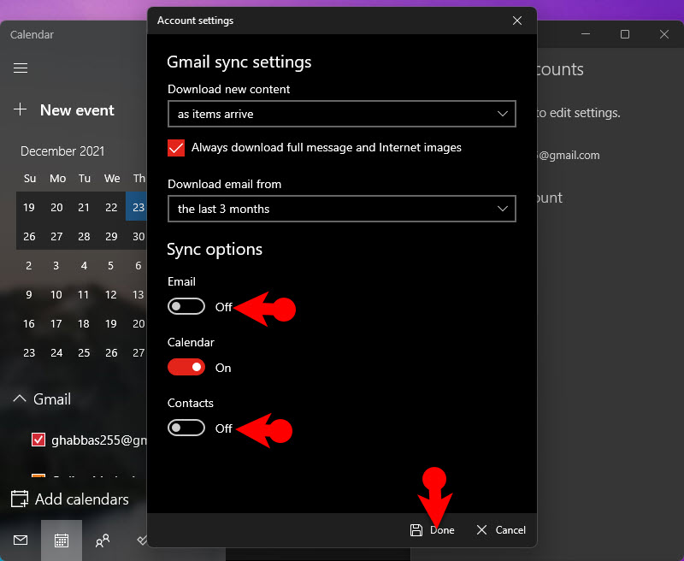Select the Calendar icon in bottom bar
The height and width of the screenshot is (561, 684).
(x=62, y=540)
